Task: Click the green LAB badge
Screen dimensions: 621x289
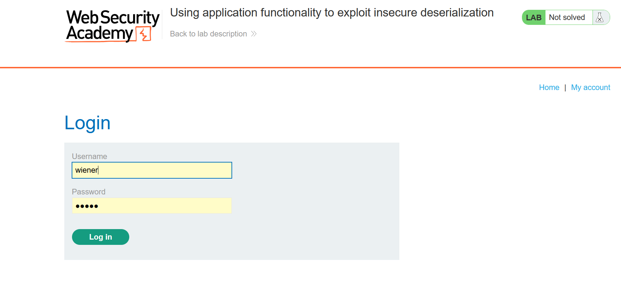Action: pos(534,18)
